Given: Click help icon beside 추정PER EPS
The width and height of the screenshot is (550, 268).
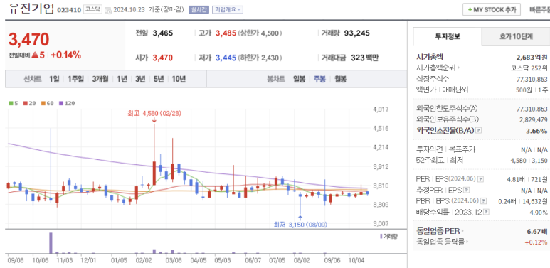Looking at the screenshot, I should coord(467,191).
